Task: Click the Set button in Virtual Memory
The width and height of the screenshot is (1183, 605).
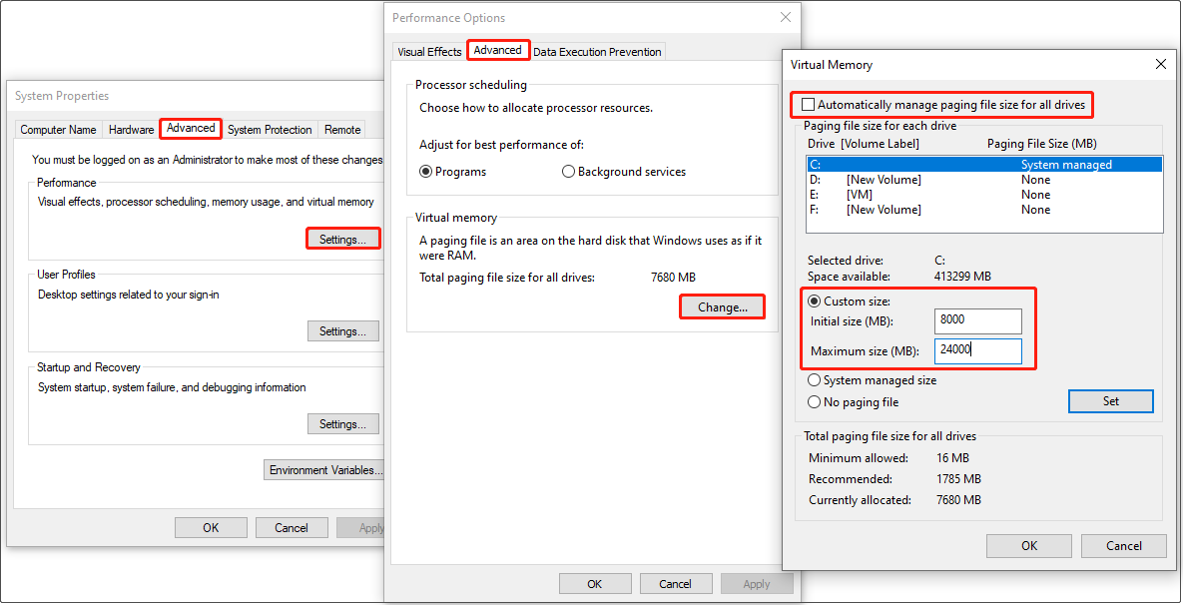Action: [1110, 401]
